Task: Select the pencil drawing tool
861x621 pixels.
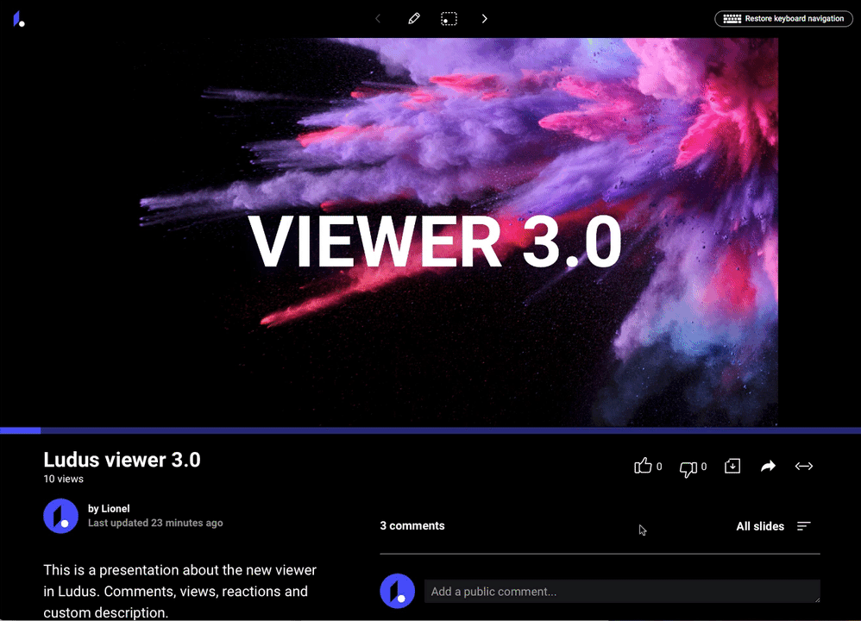Action: [414, 18]
